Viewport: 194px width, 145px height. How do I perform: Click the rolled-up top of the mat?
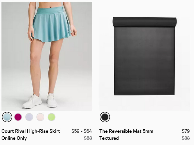click(x=145, y=22)
